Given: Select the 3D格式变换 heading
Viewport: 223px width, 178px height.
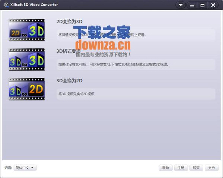Looking at the screenshot, I should [69, 51].
